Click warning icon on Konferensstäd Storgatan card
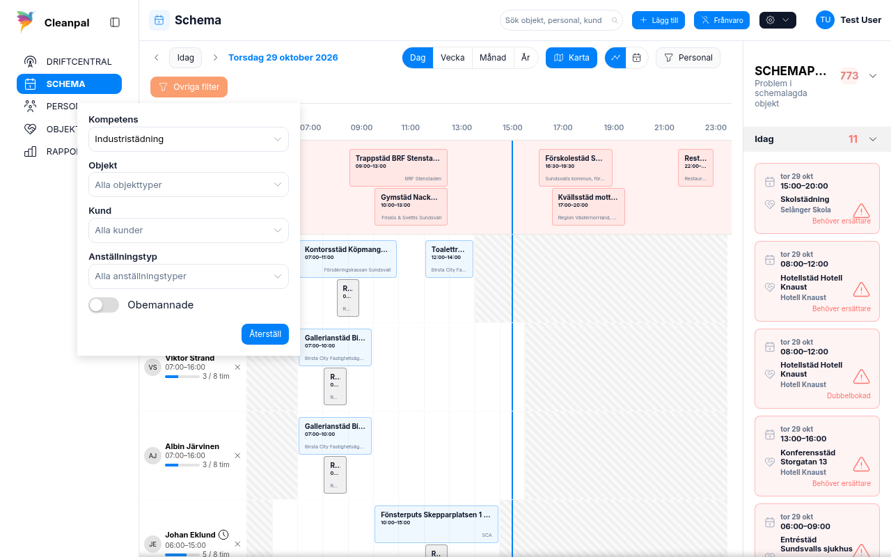Viewport: 891px width, 557px height. click(x=862, y=464)
